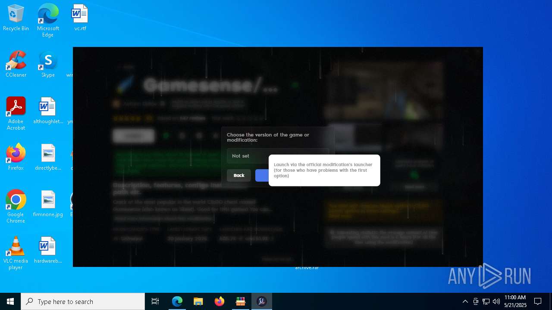The height and width of the screenshot is (310, 552).
Task: Select the firmnone.jpg file icon
Action: click(48, 204)
